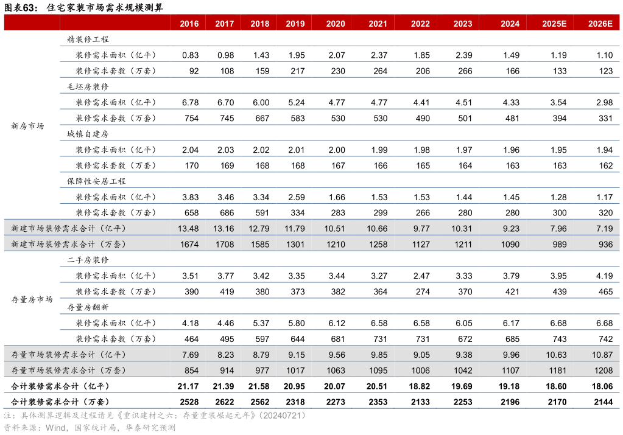Select row label 存量市场装修需求合计（万套）
Viewport: 623px width, 435px height.
pyautogui.click(x=69, y=371)
